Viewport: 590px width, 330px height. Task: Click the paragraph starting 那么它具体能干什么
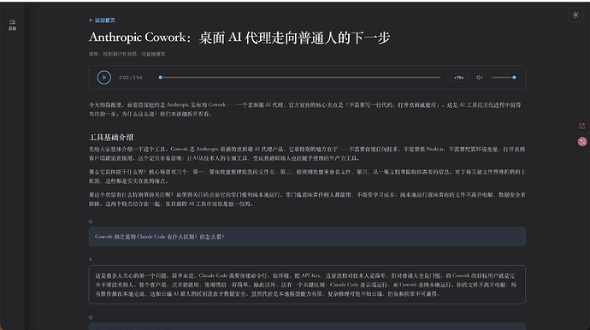point(307,176)
